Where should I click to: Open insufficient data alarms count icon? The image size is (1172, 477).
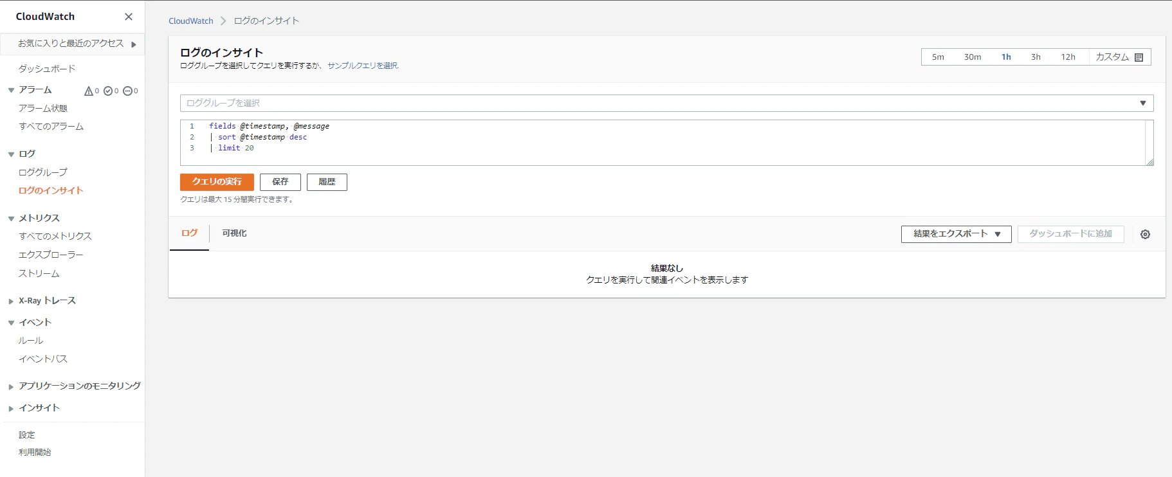(127, 91)
